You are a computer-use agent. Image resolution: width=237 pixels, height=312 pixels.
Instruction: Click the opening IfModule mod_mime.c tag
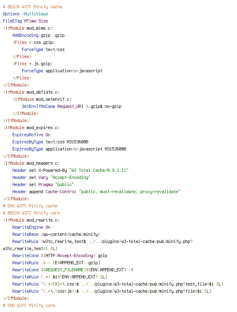tap(28, 28)
